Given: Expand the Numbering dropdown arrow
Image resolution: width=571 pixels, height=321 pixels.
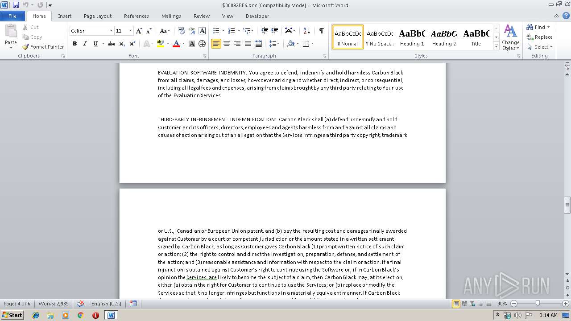Looking at the screenshot, I should (239, 31).
